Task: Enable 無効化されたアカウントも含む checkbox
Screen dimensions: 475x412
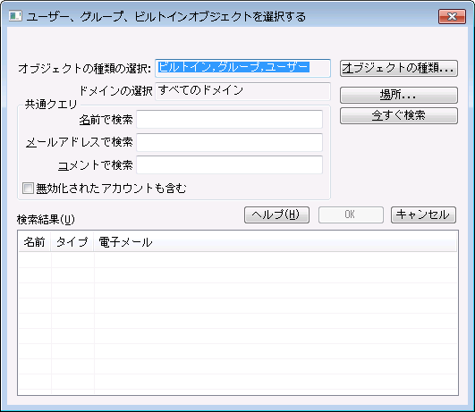Action: tap(28, 189)
